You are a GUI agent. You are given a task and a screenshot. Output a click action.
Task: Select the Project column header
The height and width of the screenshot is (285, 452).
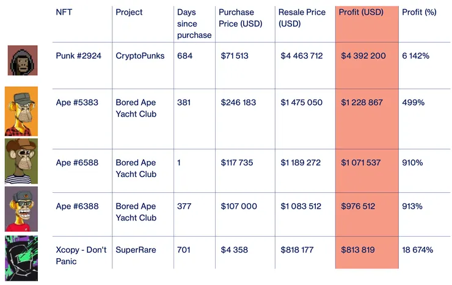129,12
